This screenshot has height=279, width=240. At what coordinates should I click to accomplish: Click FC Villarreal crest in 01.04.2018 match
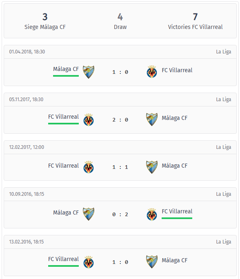click(152, 72)
